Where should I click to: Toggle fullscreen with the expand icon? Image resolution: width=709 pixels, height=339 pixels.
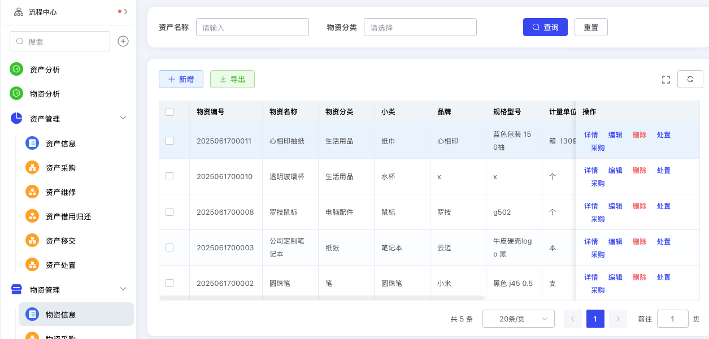665,79
